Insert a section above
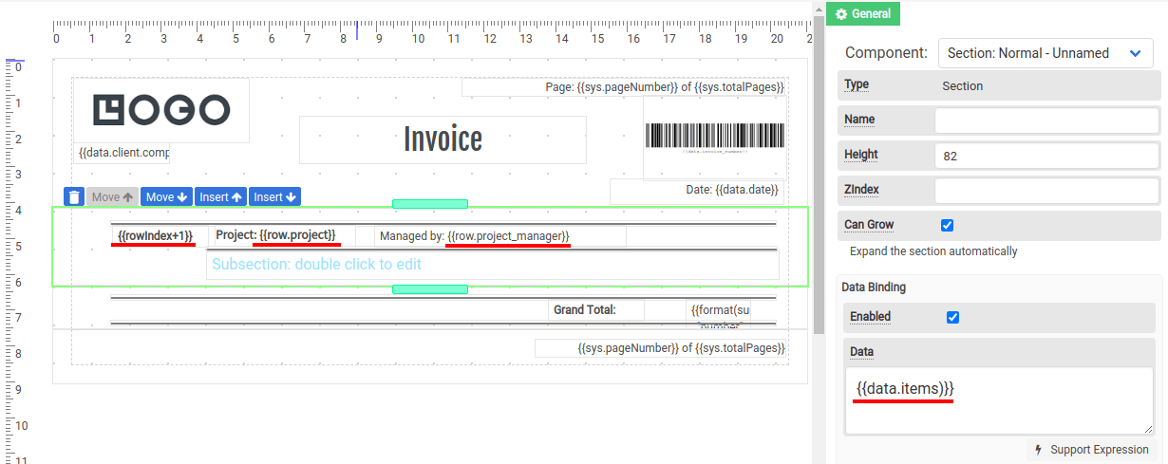This screenshot has height=464, width=1168. (x=221, y=197)
